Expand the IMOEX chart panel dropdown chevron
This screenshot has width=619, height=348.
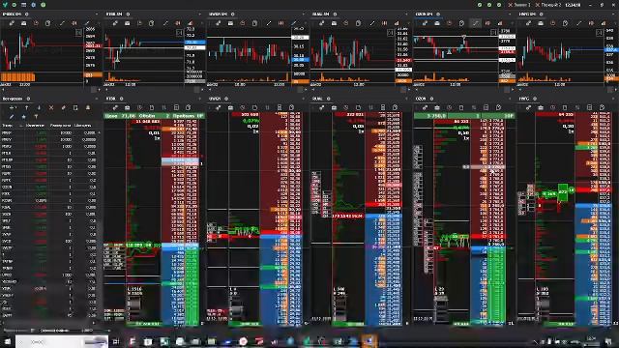pos(97,14)
